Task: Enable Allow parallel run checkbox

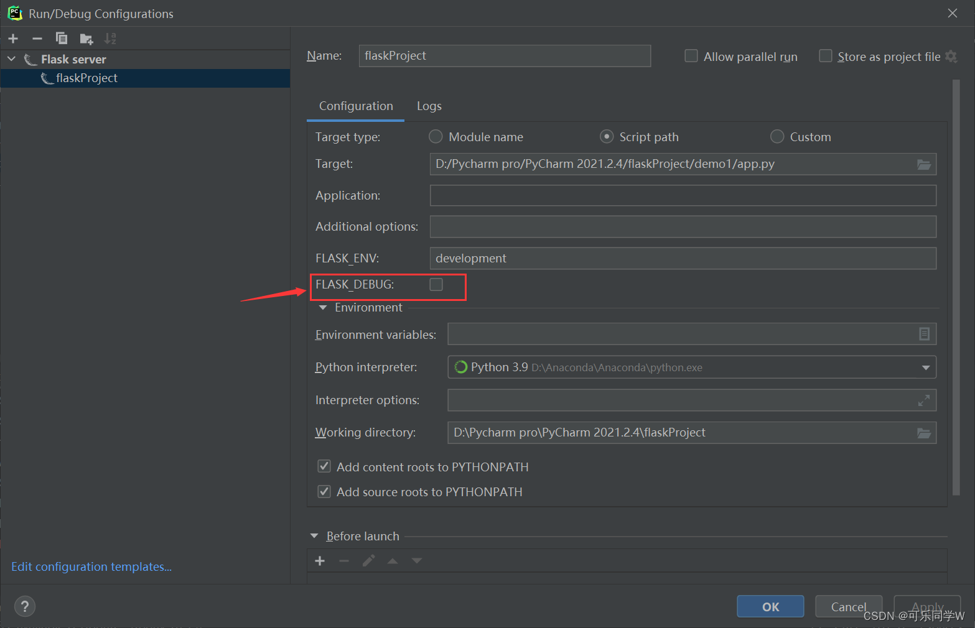Action: pos(691,56)
